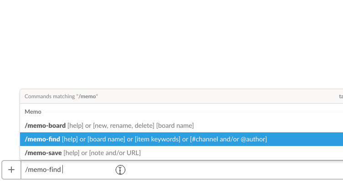Viewport: 343px width, 181px height.
Task: Click the [new, rename, delete] argument hint
Action: 123,126
